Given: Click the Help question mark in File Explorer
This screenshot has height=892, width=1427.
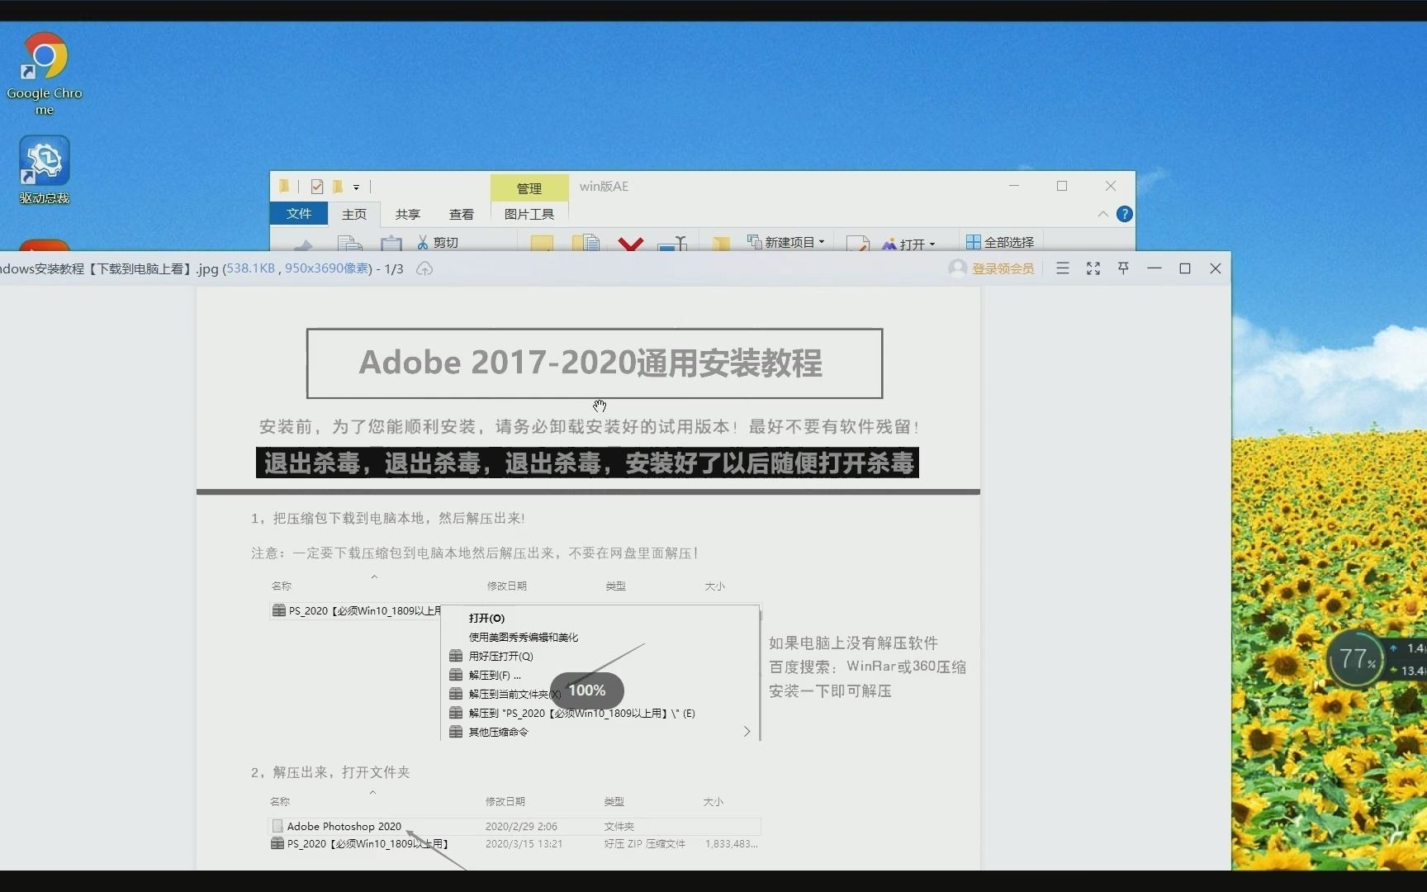Looking at the screenshot, I should pyautogui.click(x=1124, y=214).
